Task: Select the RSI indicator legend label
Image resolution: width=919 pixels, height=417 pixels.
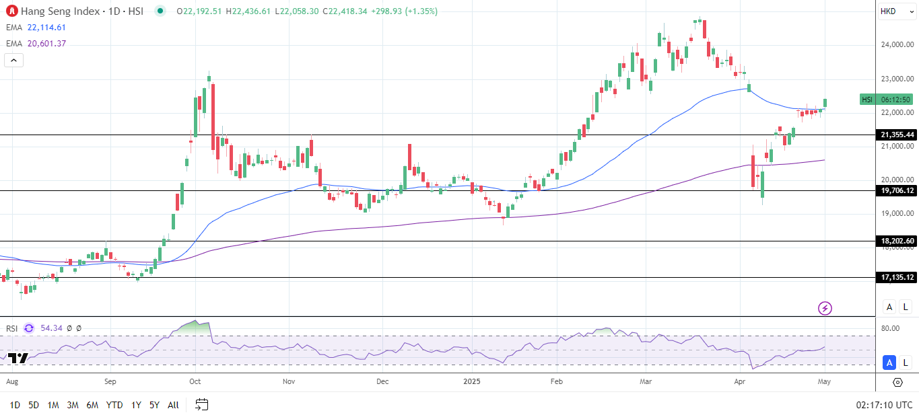Action: coord(12,328)
